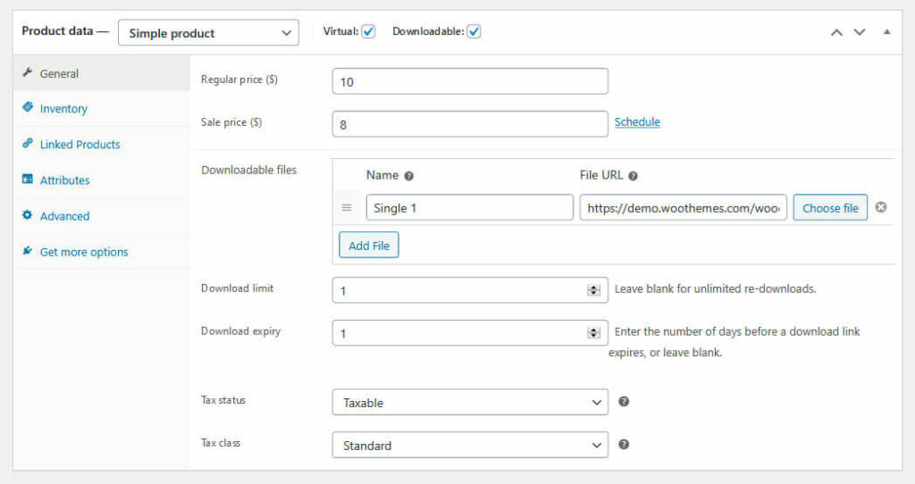Click the Leave blank for unlimited re-downloads text
The image size is (915, 484).
716,288
